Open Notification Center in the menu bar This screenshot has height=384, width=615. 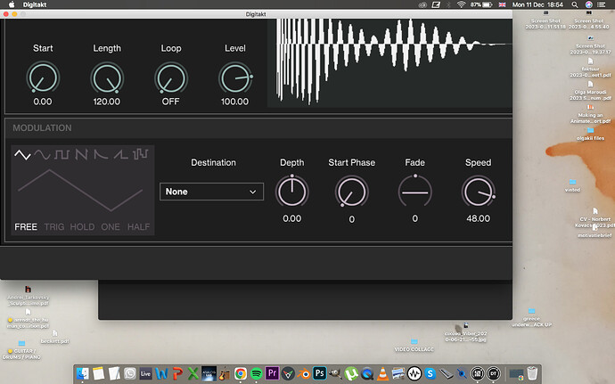pos(602,4)
